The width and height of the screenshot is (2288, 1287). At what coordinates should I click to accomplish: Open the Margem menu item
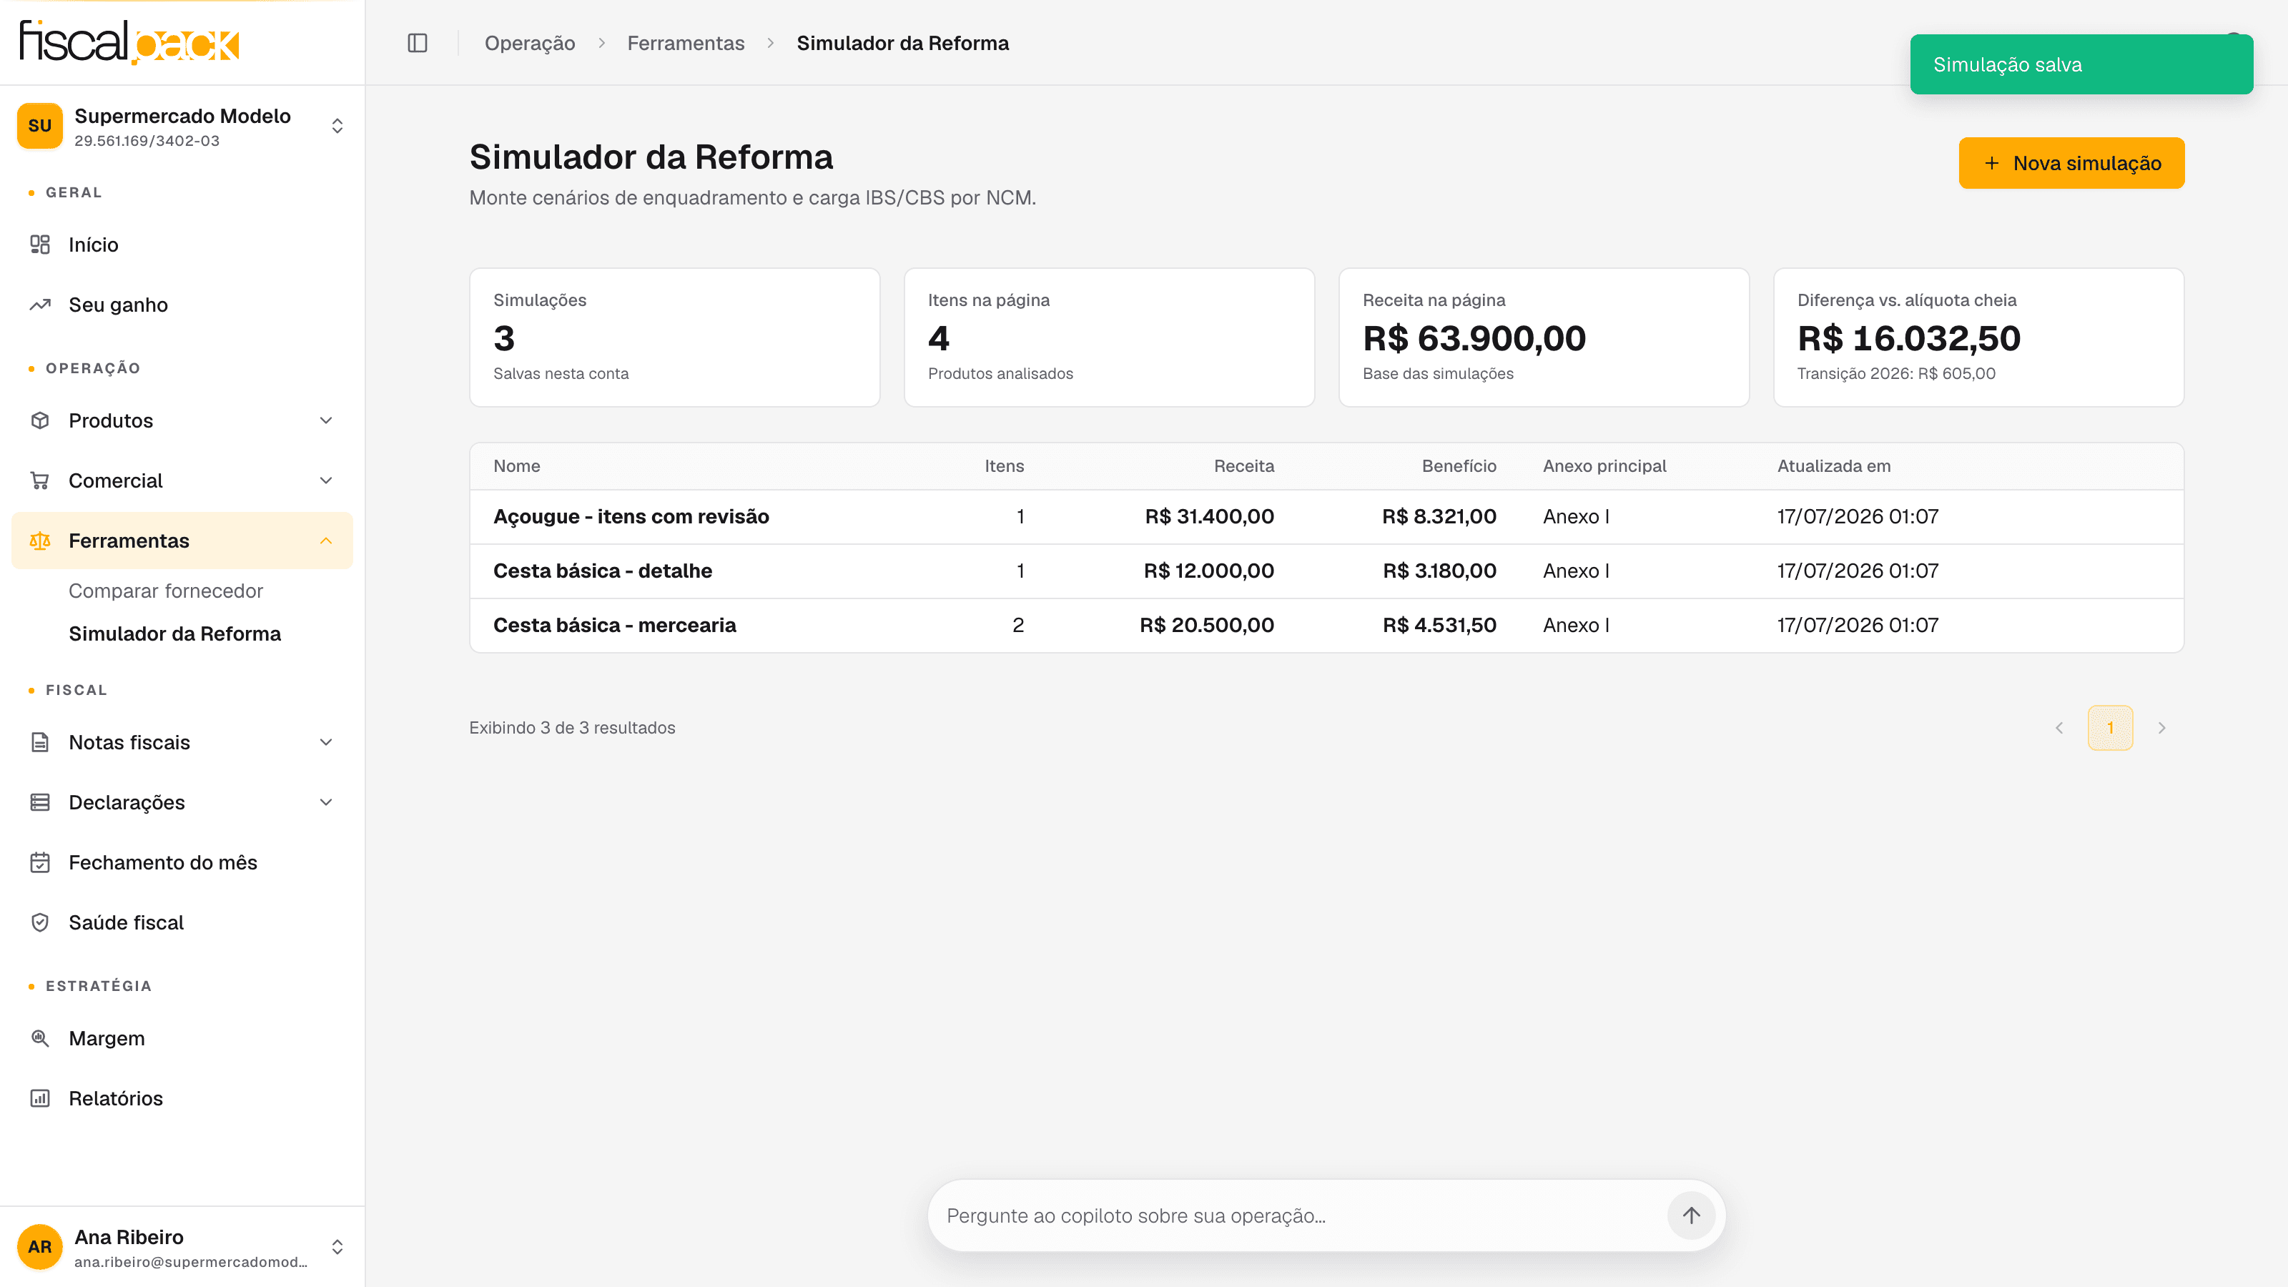(182, 1038)
